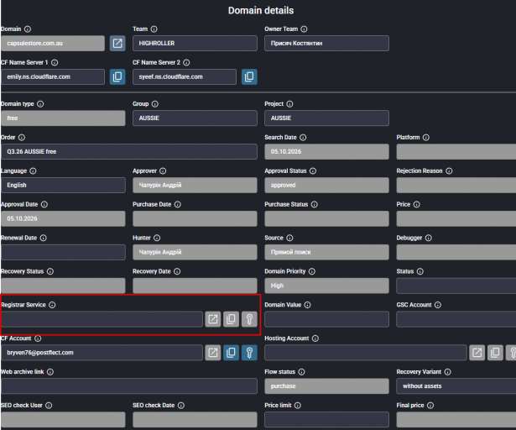Viewport: 516px width, 430px height.
Task: Copy CF Name Server 1 value
Action: [117, 76]
